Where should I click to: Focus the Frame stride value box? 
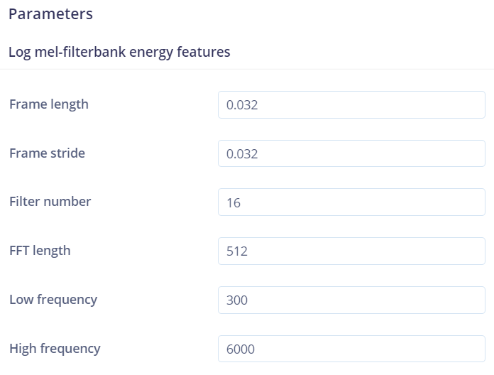(351, 153)
